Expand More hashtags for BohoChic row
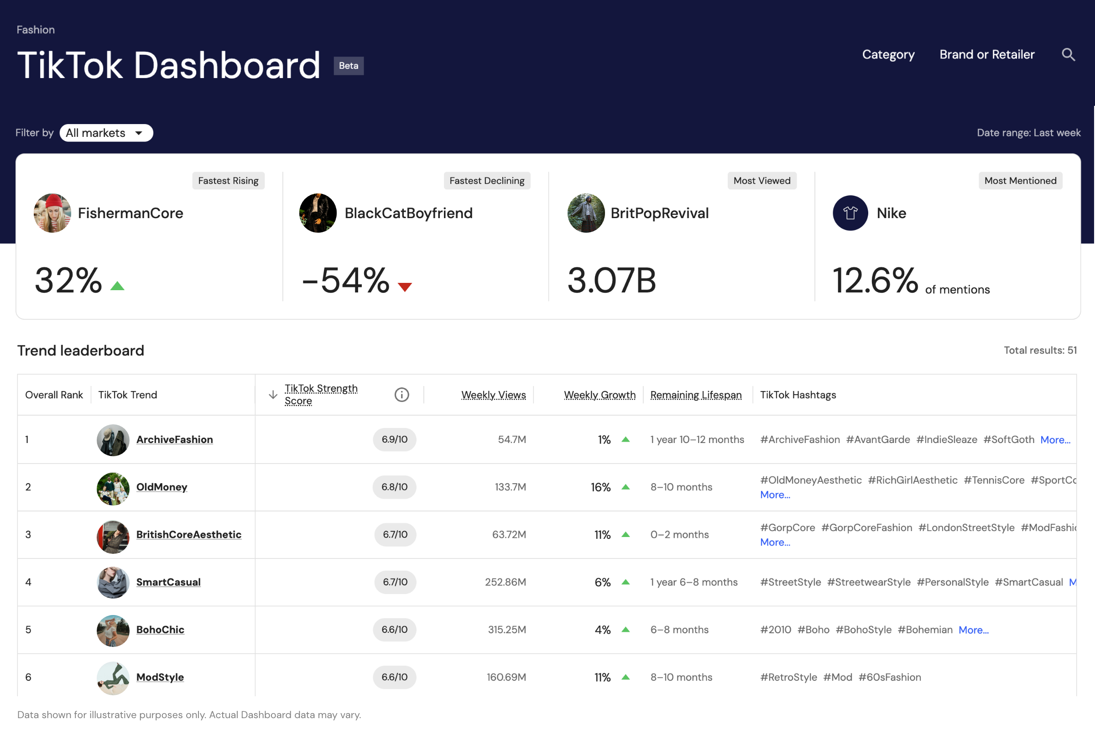Image resolution: width=1095 pixels, height=730 pixels. (973, 630)
